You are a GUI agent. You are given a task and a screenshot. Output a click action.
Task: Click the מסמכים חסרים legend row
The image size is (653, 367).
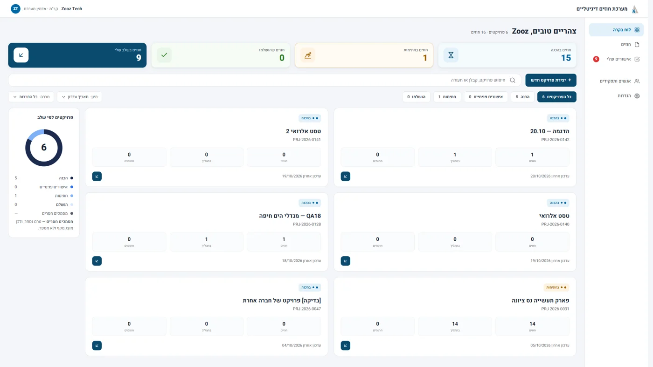(44, 213)
